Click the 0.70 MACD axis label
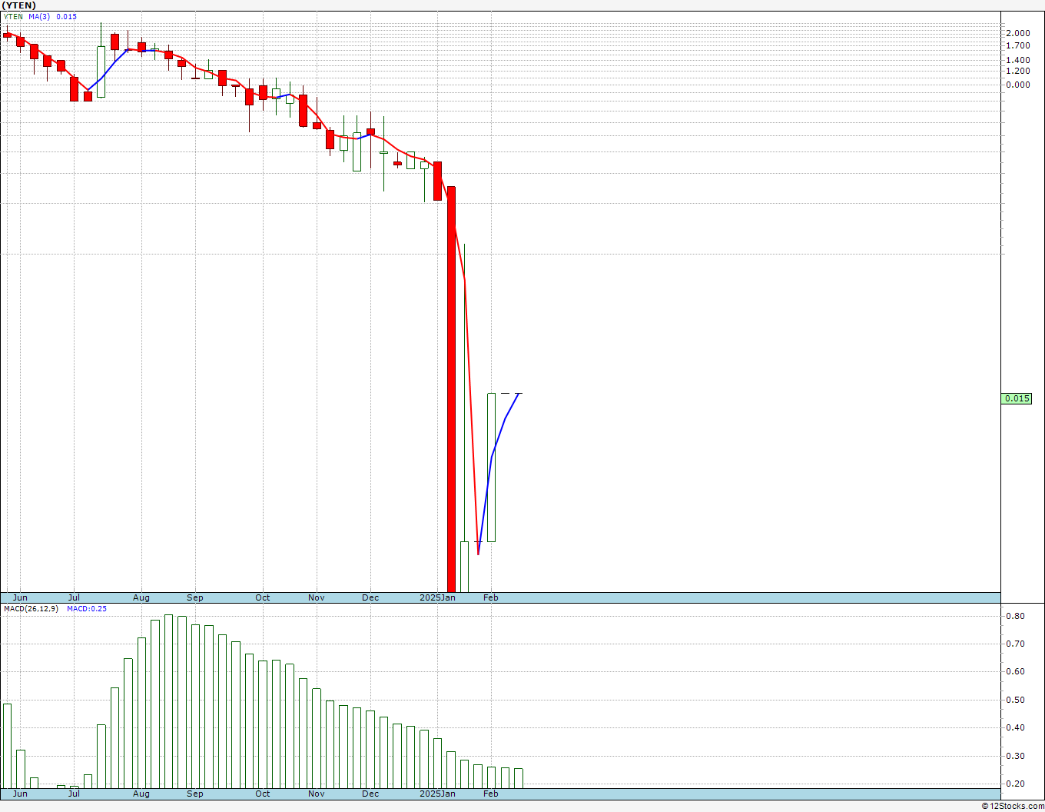This screenshot has width=1045, height=812. (x=1015, y=644)
